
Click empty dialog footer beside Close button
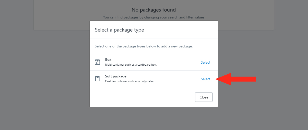coord(141,97)
